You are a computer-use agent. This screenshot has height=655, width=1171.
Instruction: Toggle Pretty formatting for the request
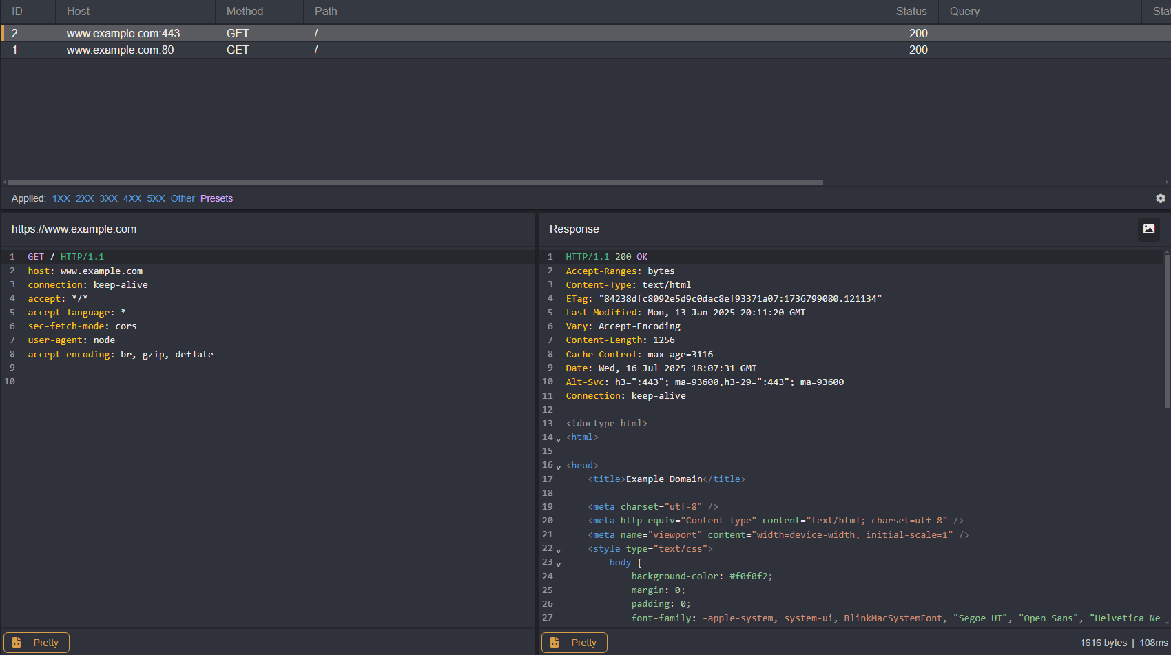point(37,642)
